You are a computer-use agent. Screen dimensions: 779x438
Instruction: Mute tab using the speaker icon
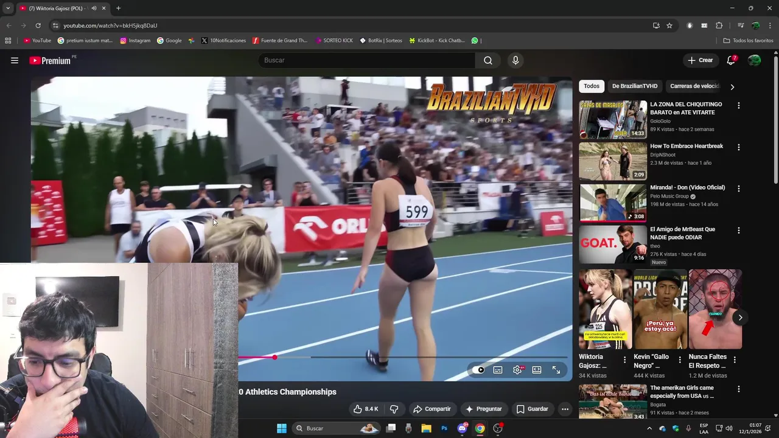[x=94, y=9]
